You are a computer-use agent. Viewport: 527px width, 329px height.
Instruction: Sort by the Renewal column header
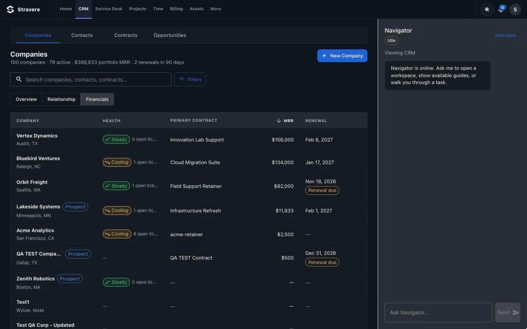tap(316, 121)
